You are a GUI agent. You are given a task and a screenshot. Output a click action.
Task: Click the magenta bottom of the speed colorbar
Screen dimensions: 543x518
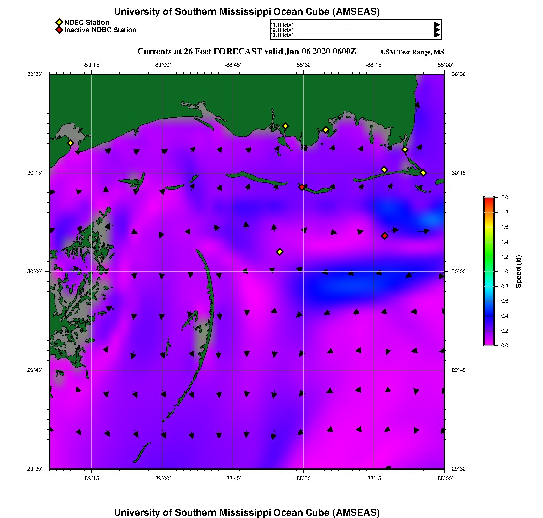[489, 342]
